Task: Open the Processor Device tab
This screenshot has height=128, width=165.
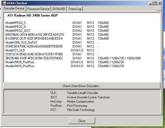Action: tap(38, 9)
